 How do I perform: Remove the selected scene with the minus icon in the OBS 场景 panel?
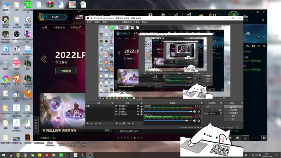(x=92, y=124)
